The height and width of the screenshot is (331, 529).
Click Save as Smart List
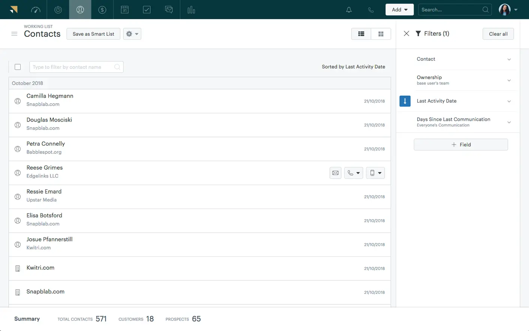point(93,34)
